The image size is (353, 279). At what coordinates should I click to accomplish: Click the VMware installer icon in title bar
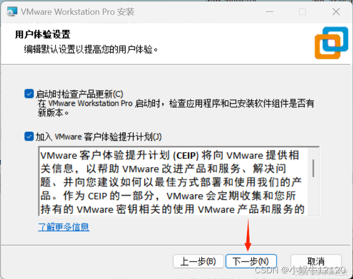pos(12,12)
